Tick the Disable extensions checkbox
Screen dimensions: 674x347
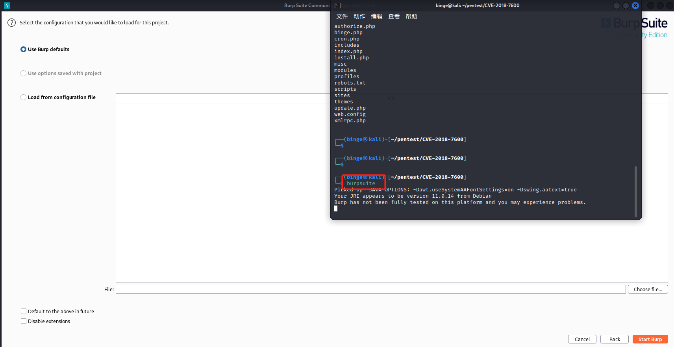24,321
